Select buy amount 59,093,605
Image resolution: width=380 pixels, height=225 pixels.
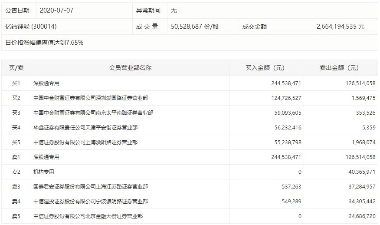(x=288, y=113)
